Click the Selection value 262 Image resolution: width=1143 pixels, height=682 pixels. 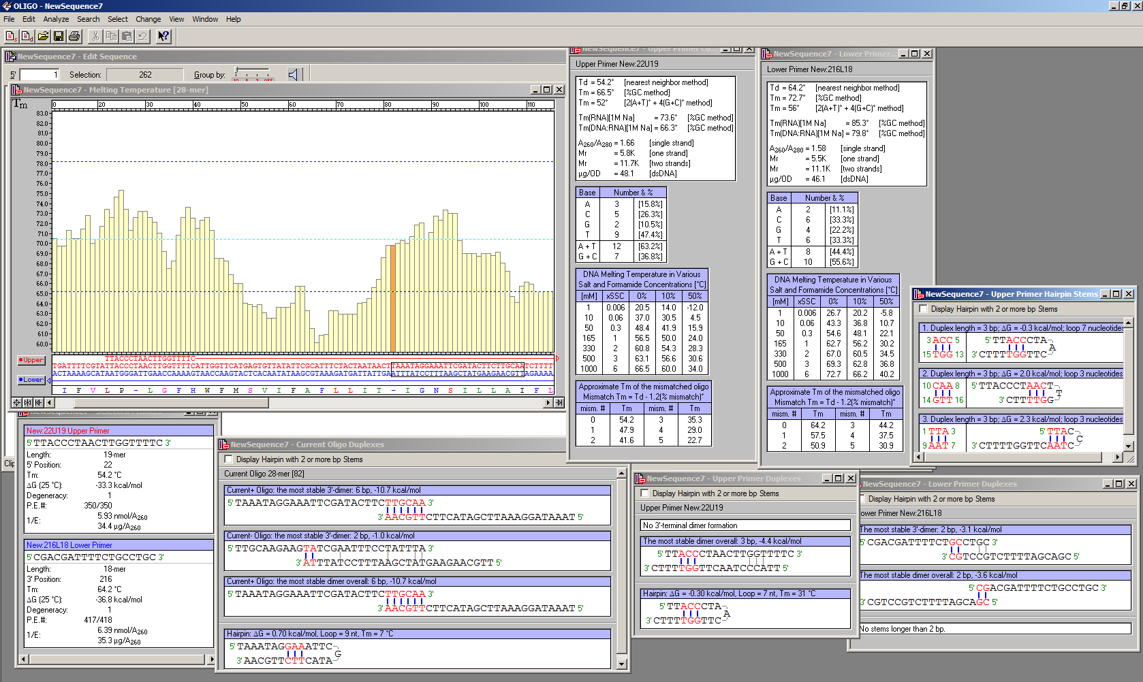click(x=145, y=75)
